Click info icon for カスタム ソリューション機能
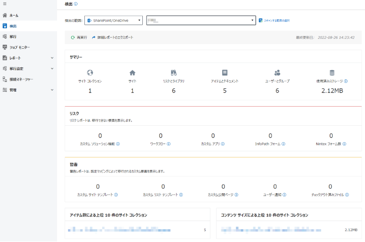Image resolution: width=365 pixels, height=242 pixels. (118, 144)
